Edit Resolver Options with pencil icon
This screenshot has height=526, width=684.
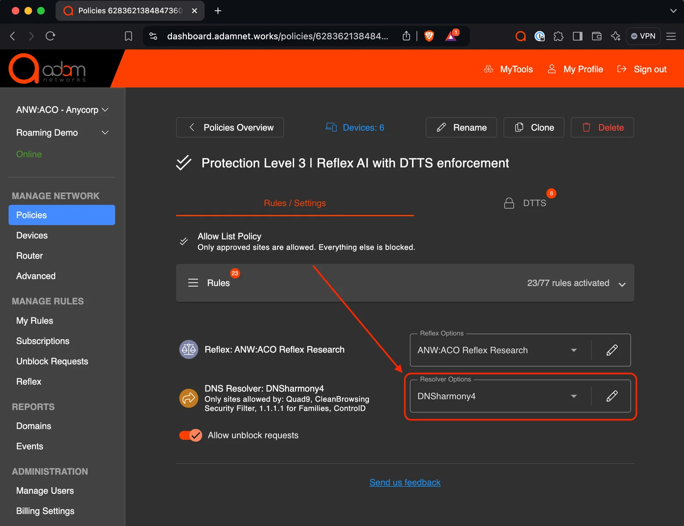click(612, 396)
